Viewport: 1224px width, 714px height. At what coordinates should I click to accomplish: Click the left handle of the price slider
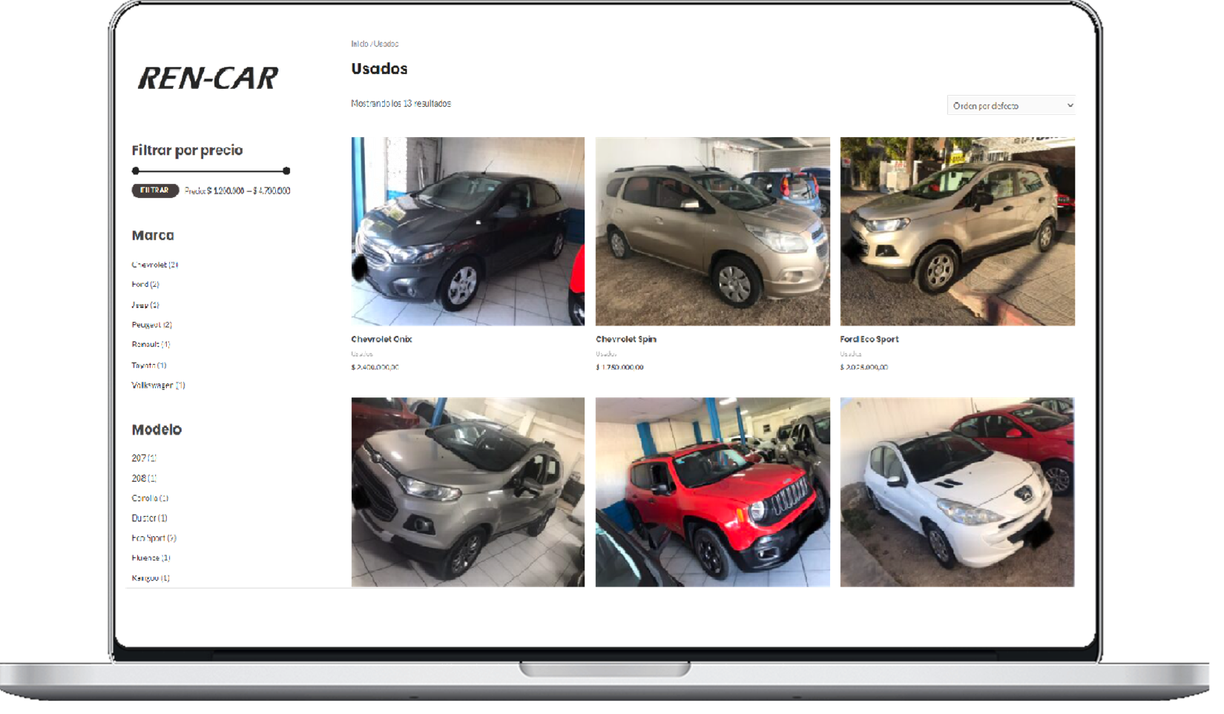(x=136, y=171)
